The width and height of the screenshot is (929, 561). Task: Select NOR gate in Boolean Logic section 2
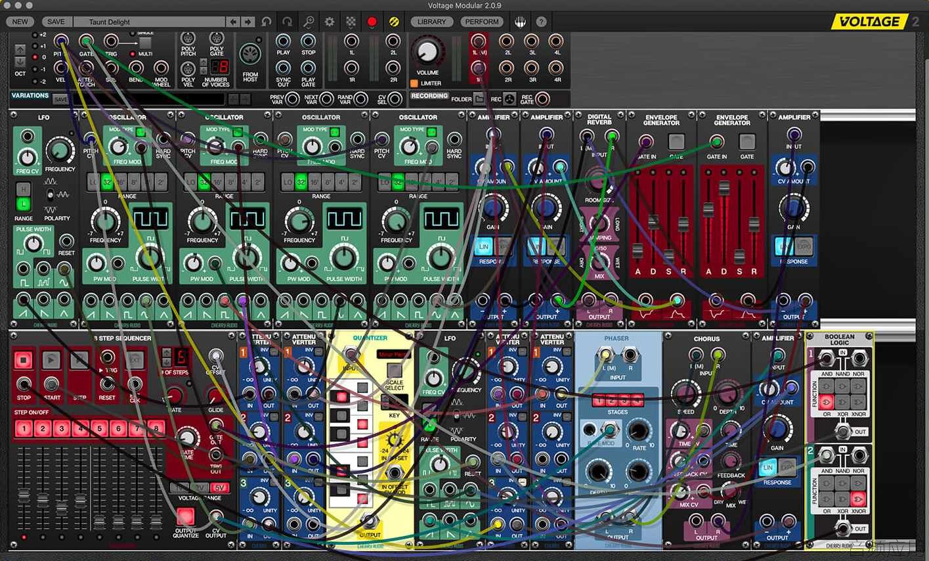coord(857,483)
